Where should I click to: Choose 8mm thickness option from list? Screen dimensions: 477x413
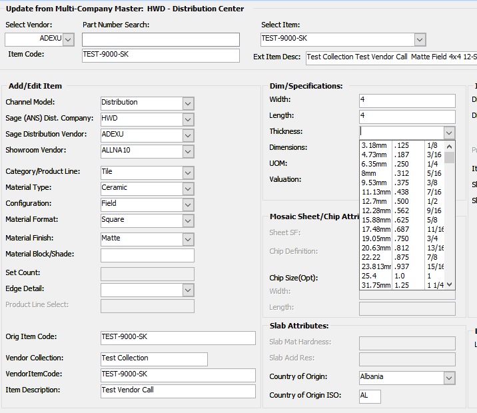coord(369,173)
